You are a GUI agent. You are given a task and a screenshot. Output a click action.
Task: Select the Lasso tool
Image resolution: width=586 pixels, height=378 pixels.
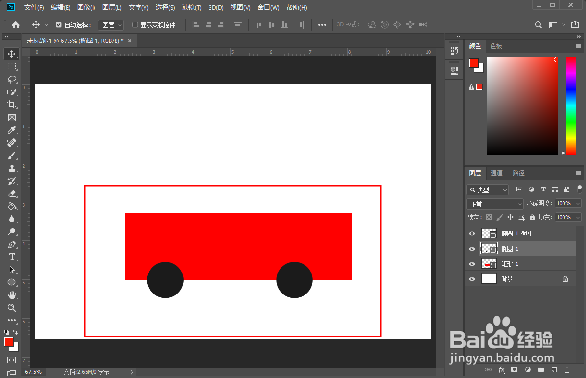(12, 79)
